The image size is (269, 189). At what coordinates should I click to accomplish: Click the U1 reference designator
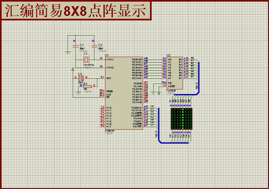pos(107,55)
